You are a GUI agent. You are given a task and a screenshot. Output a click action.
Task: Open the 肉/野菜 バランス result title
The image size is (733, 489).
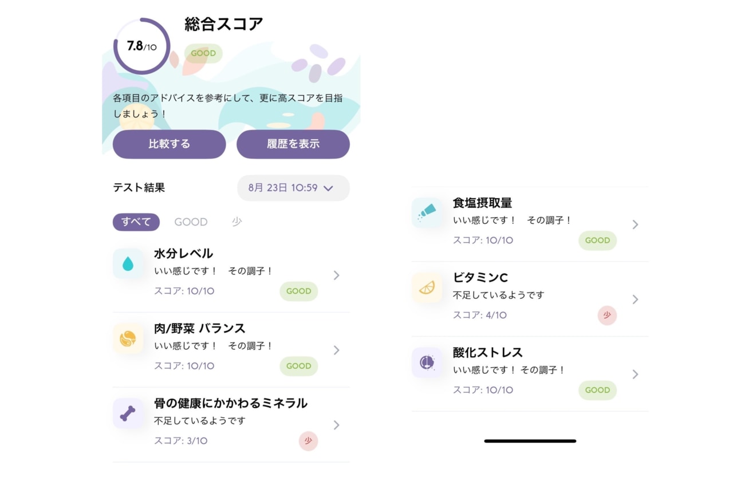coord(199,328)
